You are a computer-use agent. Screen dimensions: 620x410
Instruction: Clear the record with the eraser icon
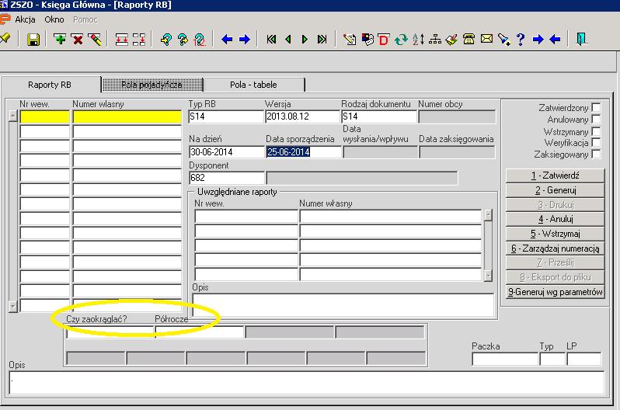click(95, 39)
